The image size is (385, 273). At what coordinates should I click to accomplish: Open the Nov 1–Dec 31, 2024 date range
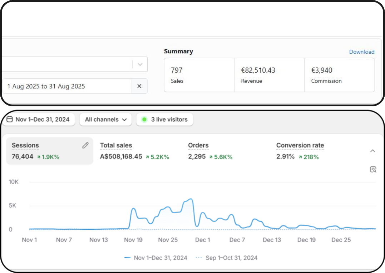click(x=39, y=120)
